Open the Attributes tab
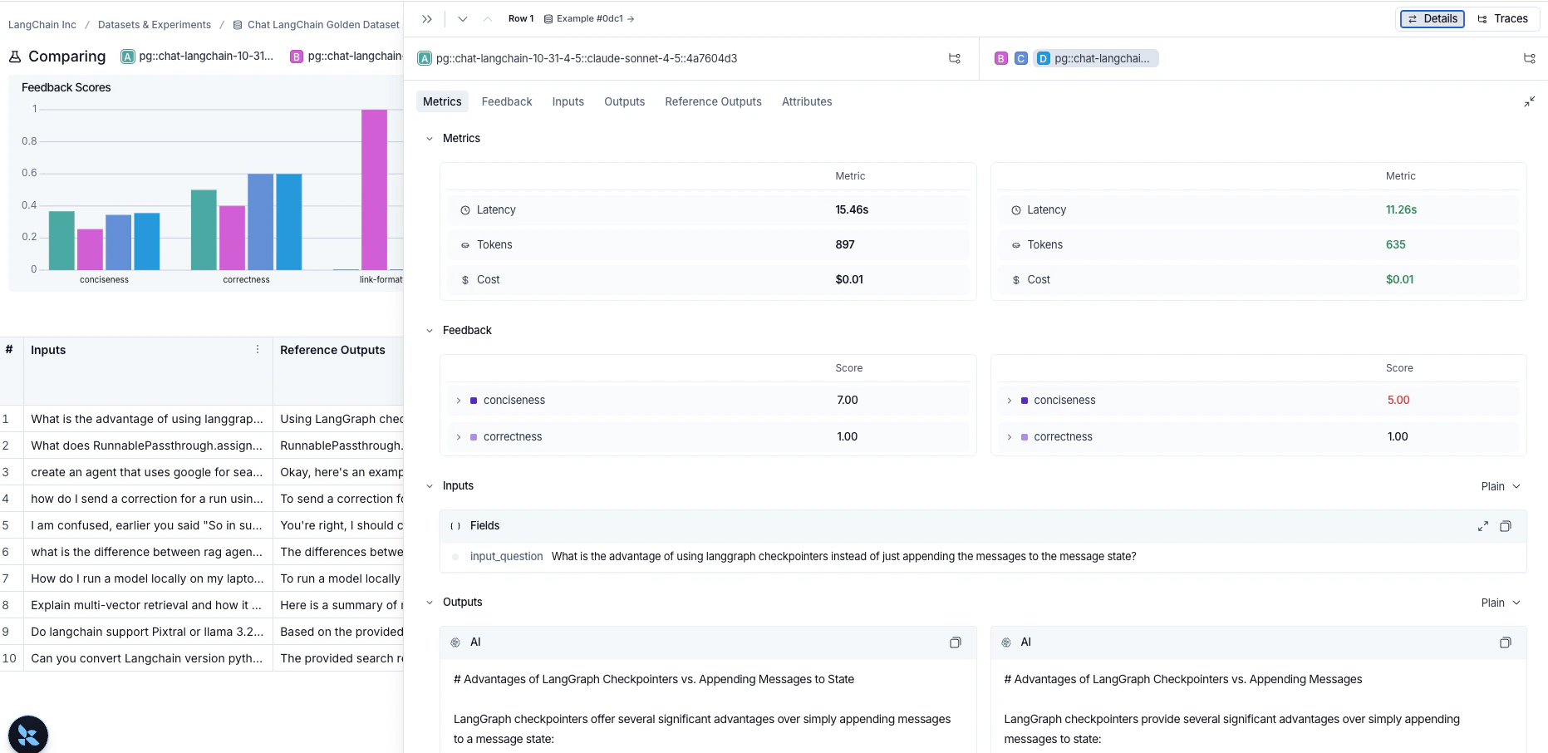The image size is (1548, 753). coord(806,101)
